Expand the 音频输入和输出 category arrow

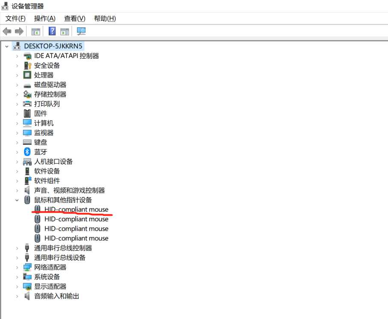pos(17,296)
